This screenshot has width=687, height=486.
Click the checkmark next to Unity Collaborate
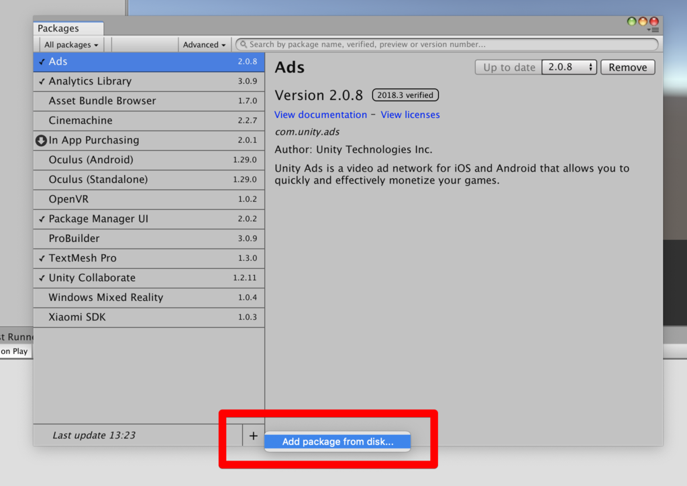pos(42,278)
